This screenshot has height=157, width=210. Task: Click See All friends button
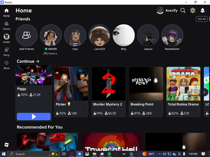pos(202,19)
